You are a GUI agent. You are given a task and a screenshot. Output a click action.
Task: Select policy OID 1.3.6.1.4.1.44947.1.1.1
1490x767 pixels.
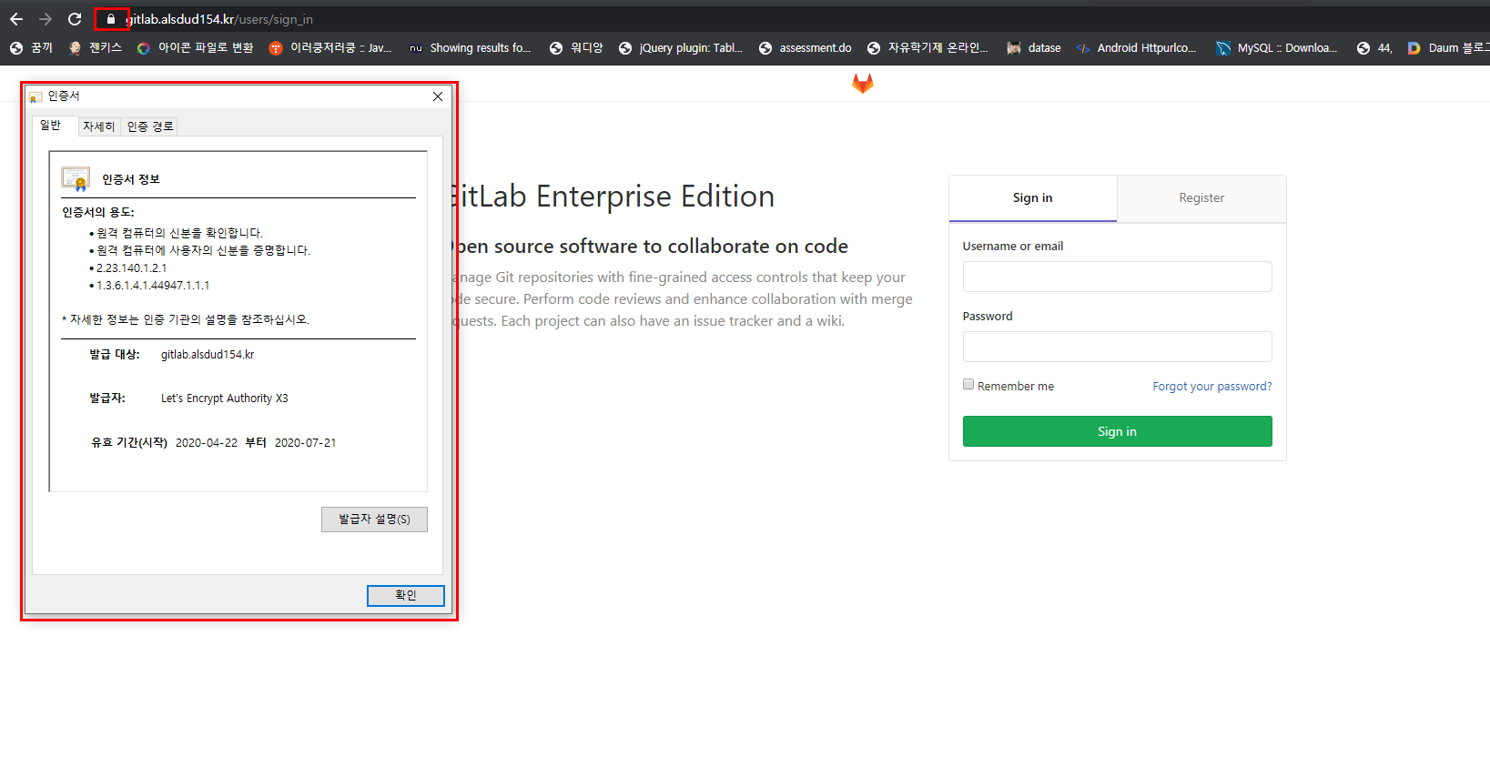tap(153, 286)
